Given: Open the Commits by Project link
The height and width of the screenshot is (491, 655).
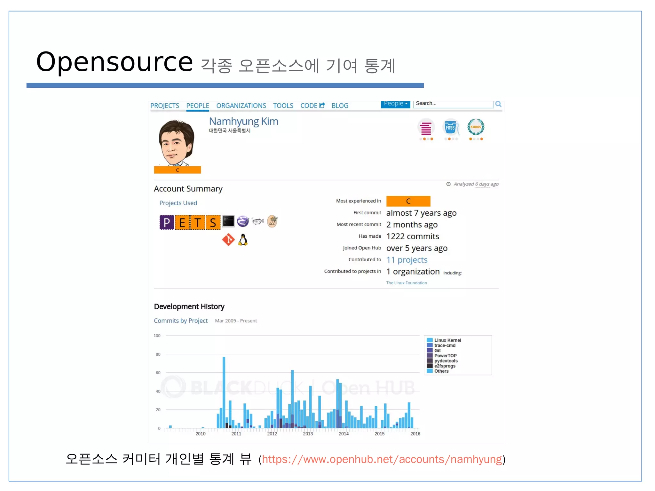Looking at the screenshot, I should tap(181, 321).
